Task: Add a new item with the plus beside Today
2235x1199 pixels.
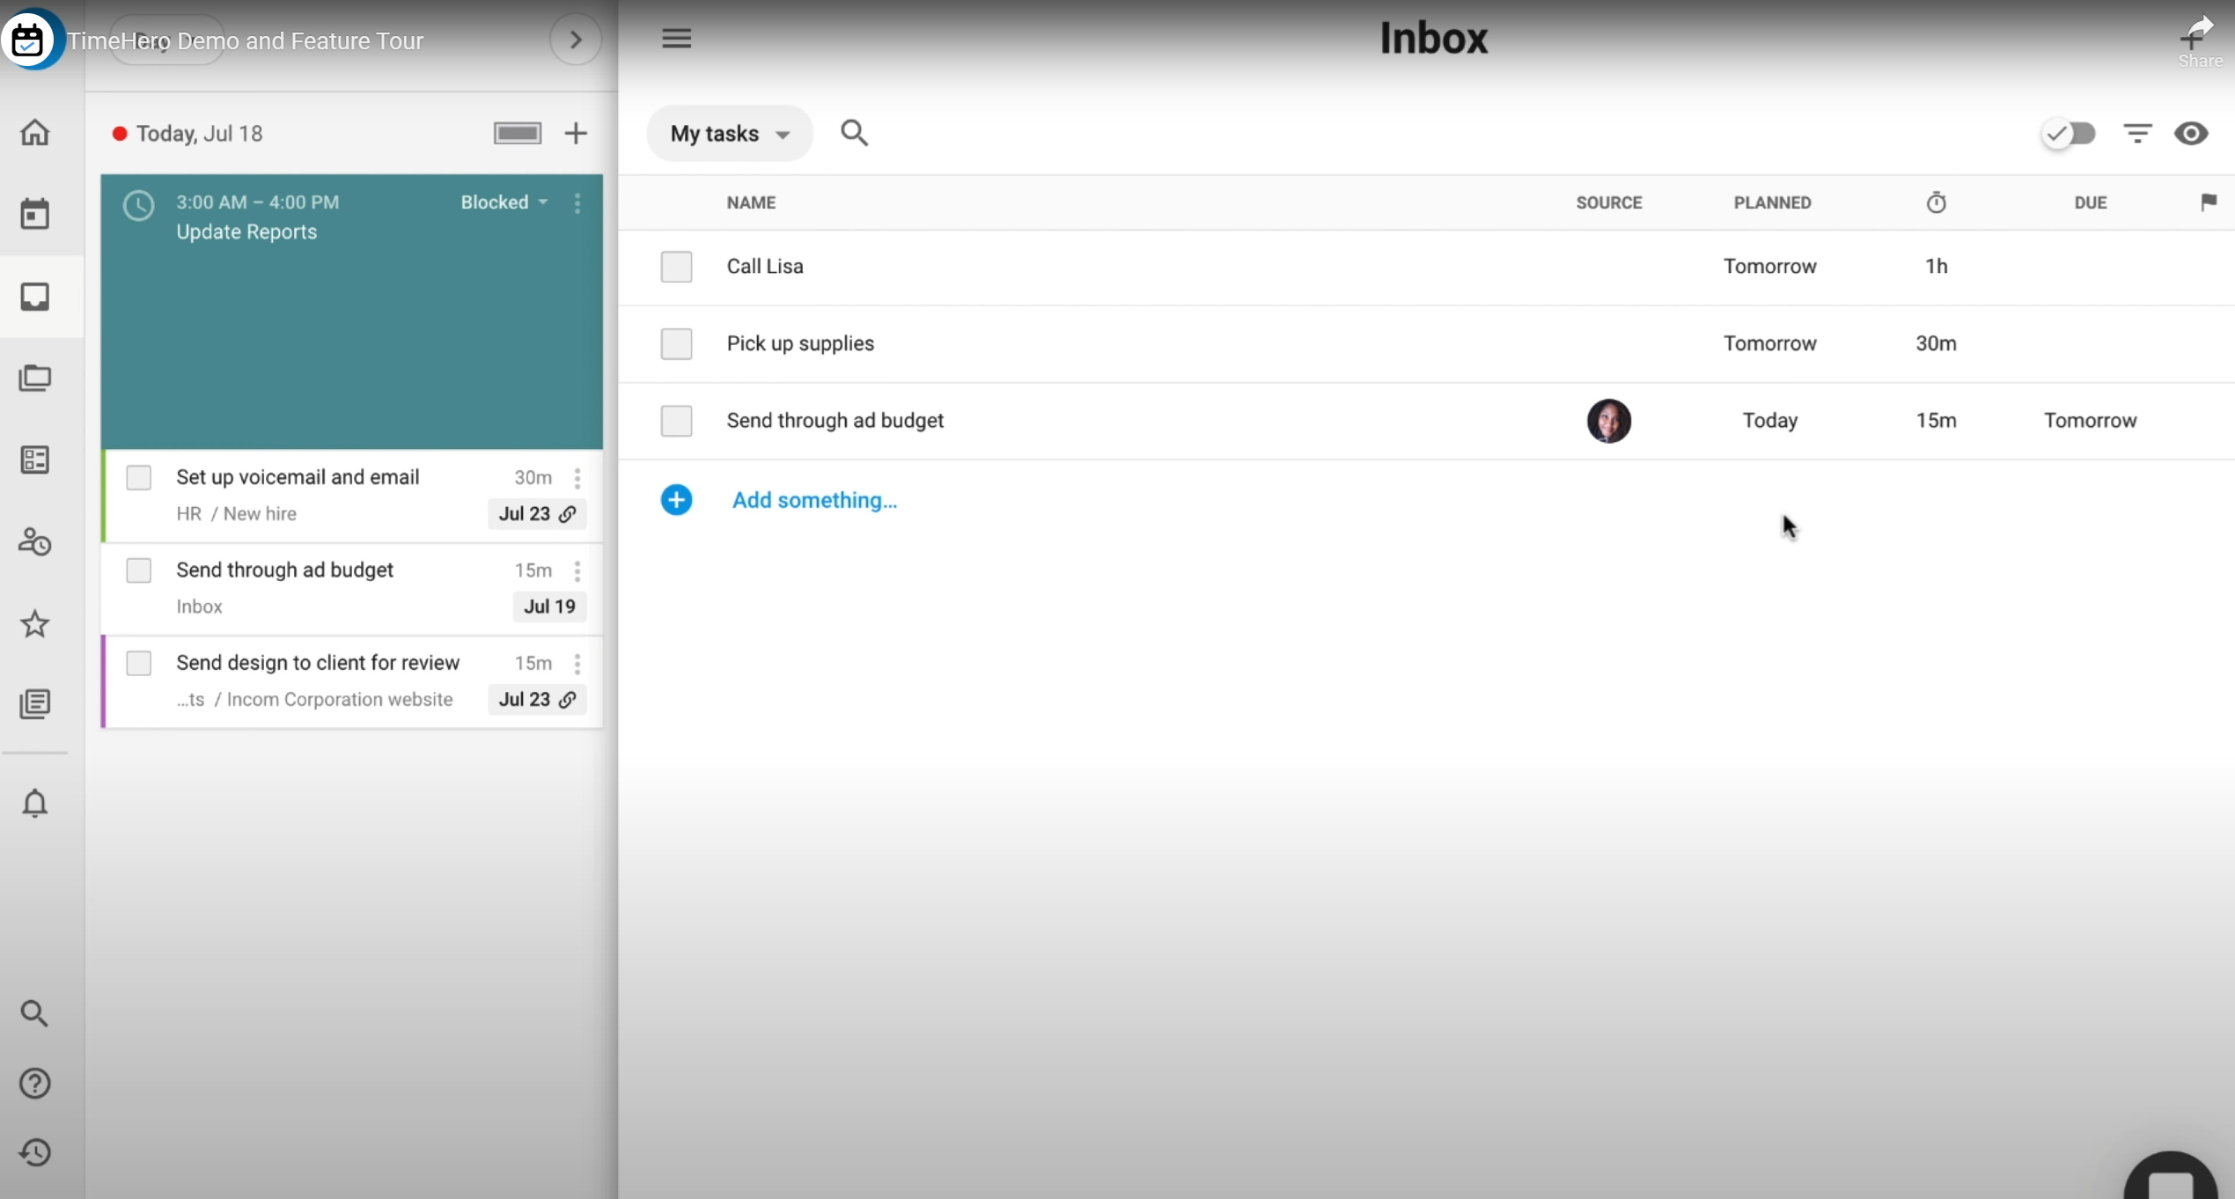Action: pos(576,133)
